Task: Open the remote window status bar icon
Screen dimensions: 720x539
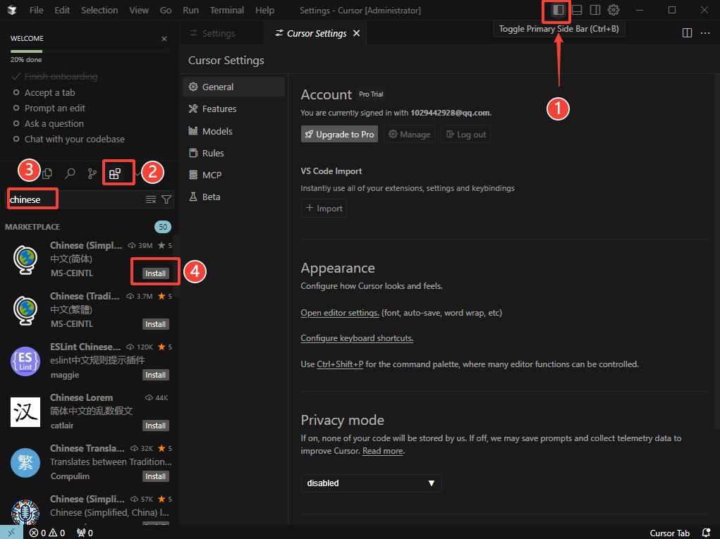Action: 11,533
